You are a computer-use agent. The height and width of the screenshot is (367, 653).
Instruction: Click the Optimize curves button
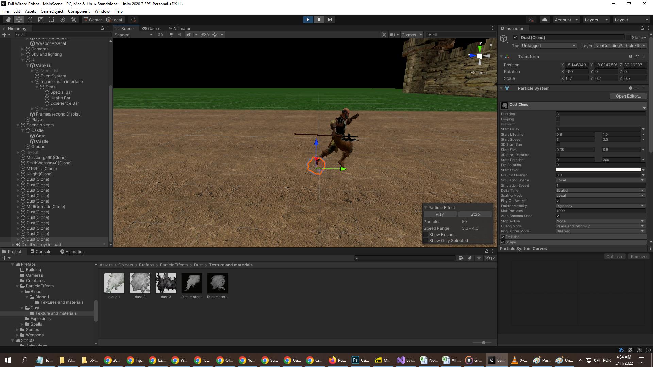point(615,257)
